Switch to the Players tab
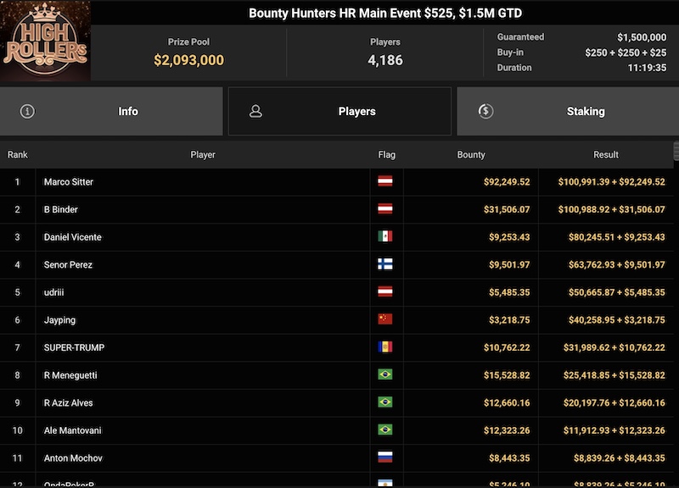 (339, 111)
